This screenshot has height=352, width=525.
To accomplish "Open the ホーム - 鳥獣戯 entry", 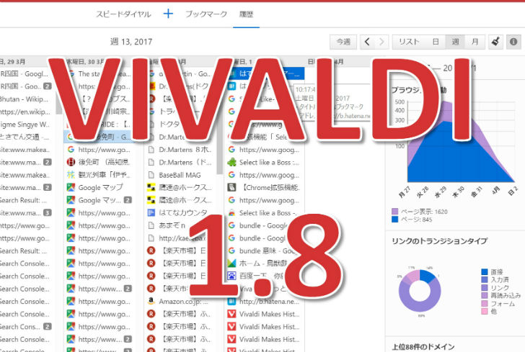I will (265, 263).
